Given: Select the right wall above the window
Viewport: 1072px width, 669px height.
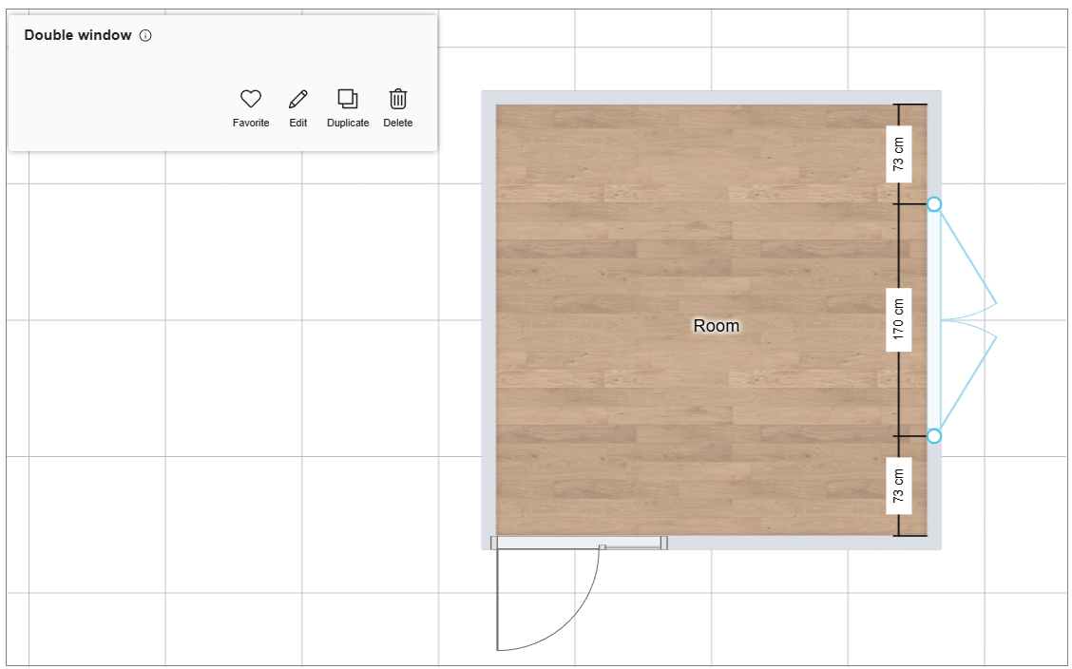Looking at the screenshot, I should click(934, 143).
